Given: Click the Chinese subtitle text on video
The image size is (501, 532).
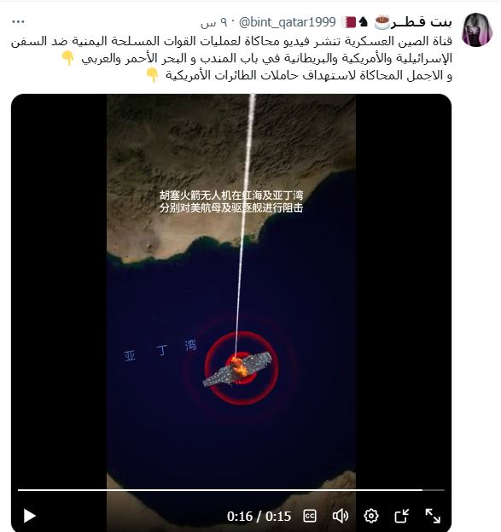Looking at the screenshot, I should (231, 202).
